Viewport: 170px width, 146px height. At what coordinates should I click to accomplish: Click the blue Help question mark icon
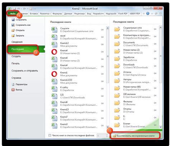pyautogui.click(x=148, y=14)
